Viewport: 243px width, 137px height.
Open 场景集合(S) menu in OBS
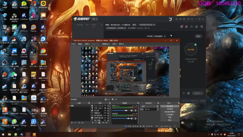click(106, 44)
